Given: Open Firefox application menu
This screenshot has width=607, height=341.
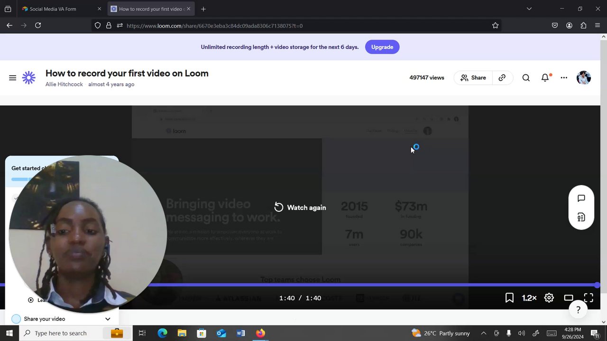Looking at the screenshot, I should click(598, 26).
